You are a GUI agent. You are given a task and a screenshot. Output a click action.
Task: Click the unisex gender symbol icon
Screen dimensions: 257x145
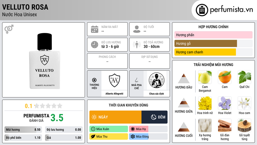pos(9,29)
